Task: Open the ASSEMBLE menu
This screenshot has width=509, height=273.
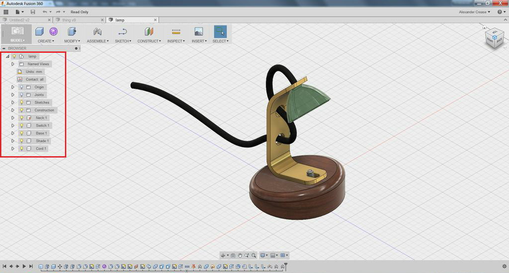Action: click(x=97, y=41)
